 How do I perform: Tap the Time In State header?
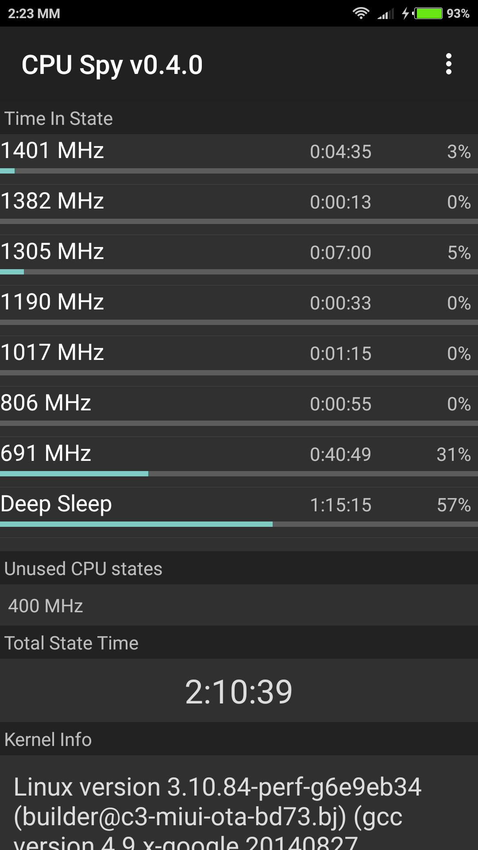[58, 119]
